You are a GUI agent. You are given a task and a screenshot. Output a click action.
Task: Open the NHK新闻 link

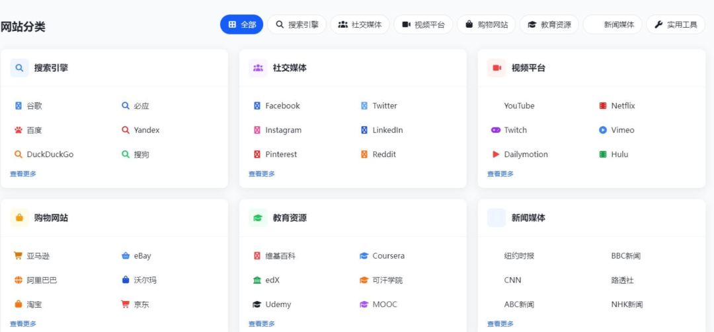point(627,304)
